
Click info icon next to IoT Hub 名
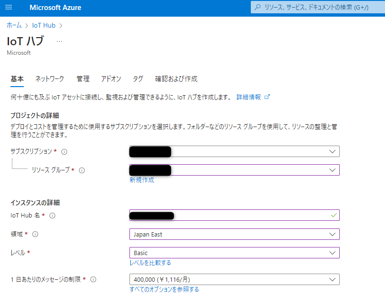(x=52, y=216)
